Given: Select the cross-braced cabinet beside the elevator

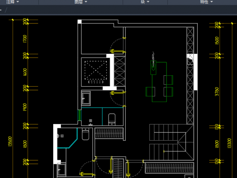Looking at the screenshot, I should click(x=120, y=72).
